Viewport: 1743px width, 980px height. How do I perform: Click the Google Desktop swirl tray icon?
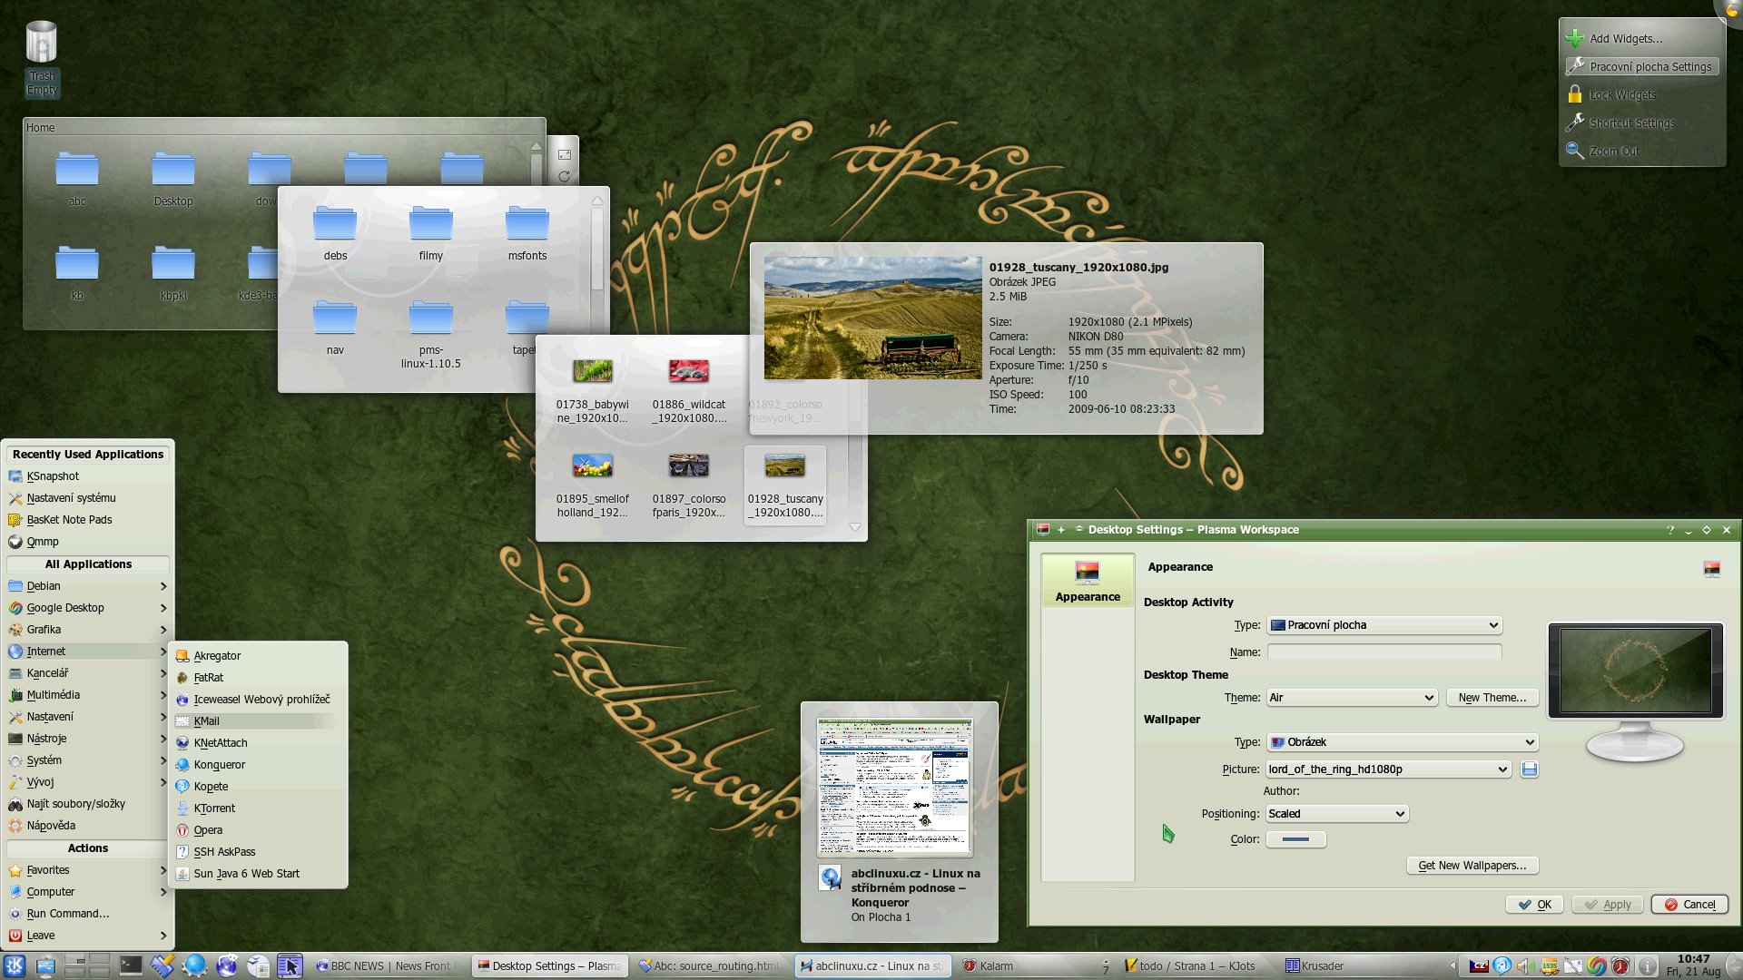pyautogui.click(x=1597, y=966)
